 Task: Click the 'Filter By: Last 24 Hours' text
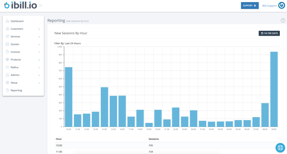tap(67, 43)
